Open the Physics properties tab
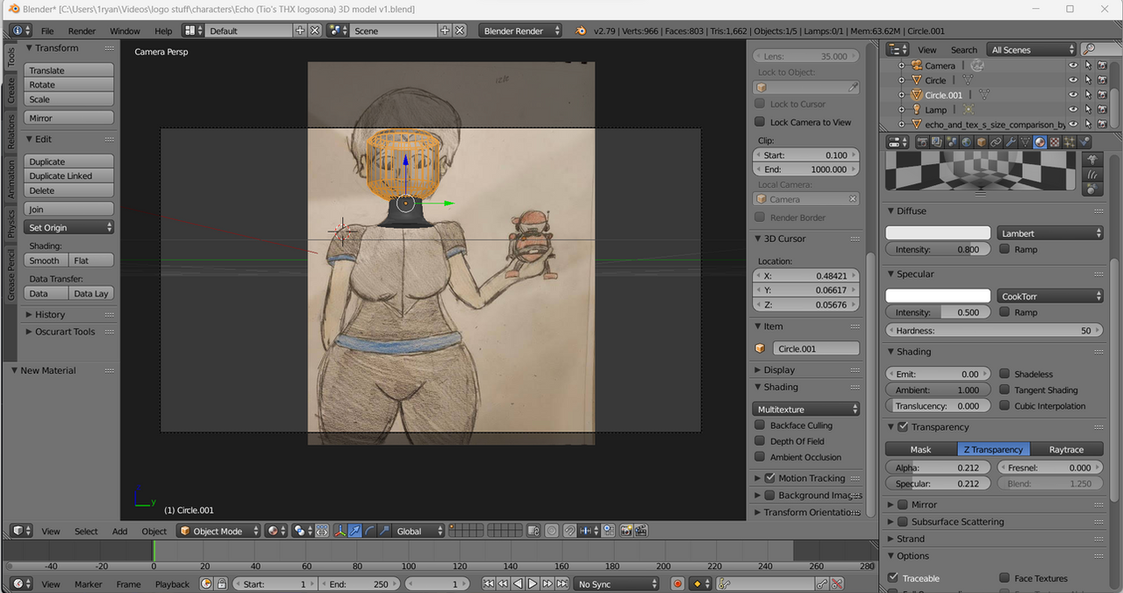Viewport: 1123px width, 593px height. click(1084, 141)
